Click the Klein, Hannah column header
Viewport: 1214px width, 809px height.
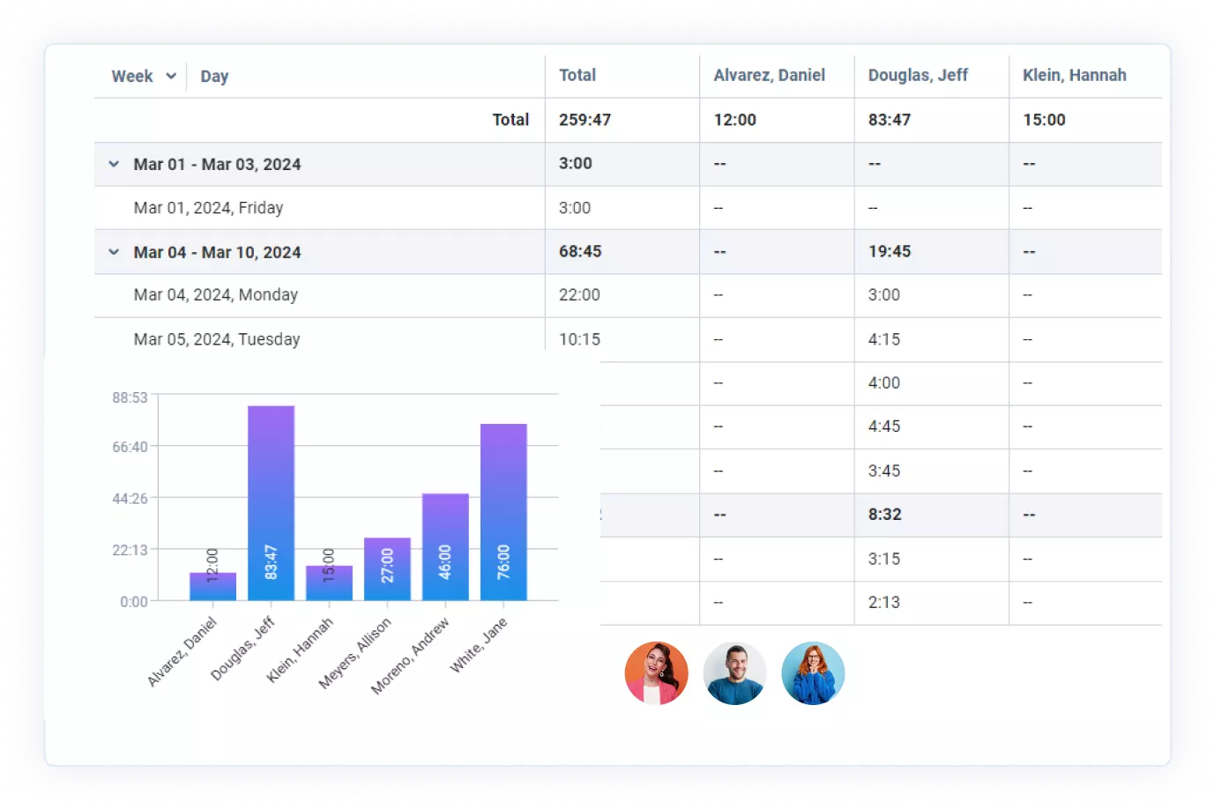(x=1074, y=75)
